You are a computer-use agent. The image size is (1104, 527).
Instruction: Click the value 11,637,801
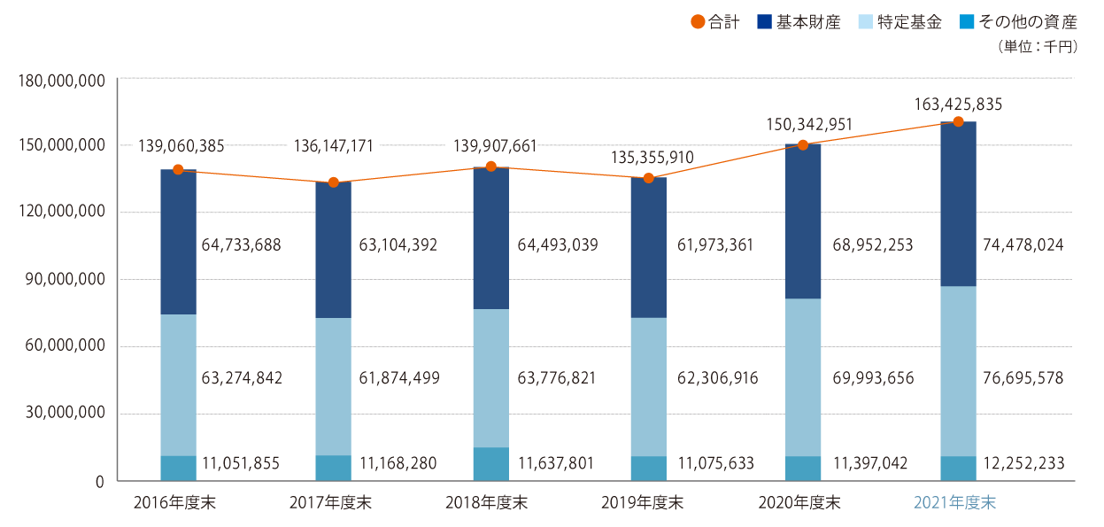pos(556,463)
